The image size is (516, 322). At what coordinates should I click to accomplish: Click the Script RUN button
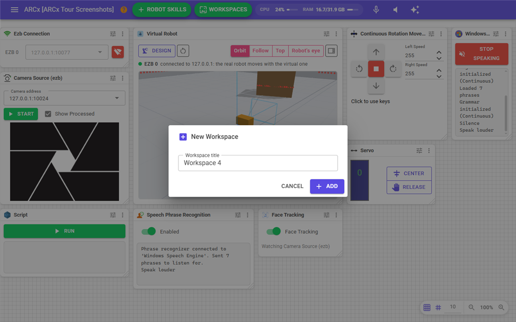(x=64, y=231)
